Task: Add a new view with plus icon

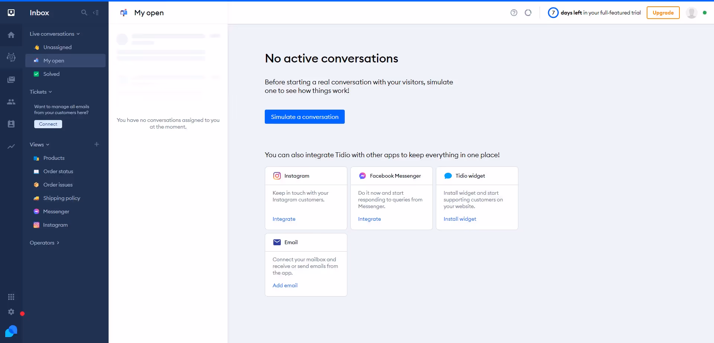Action: pyautogui.click(x=97, y=144)
